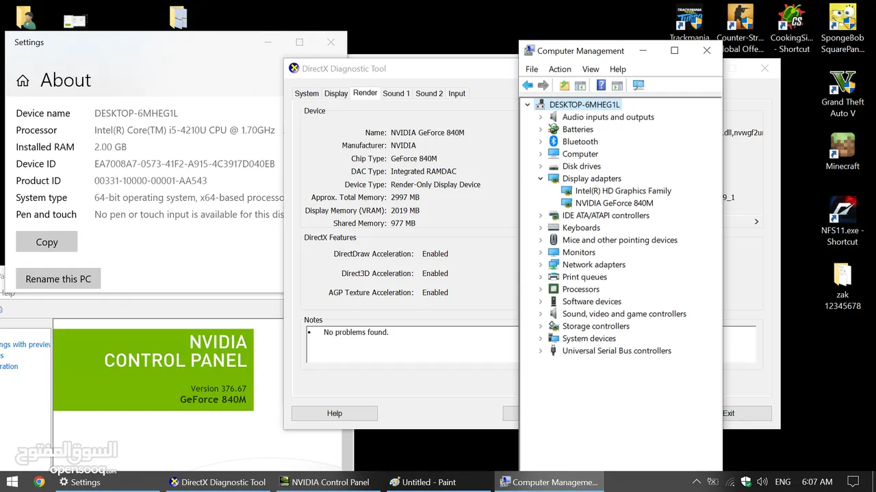
Task: Switch to DirectX Diagnostic Tool in taskbar
Action: (218, 482)
